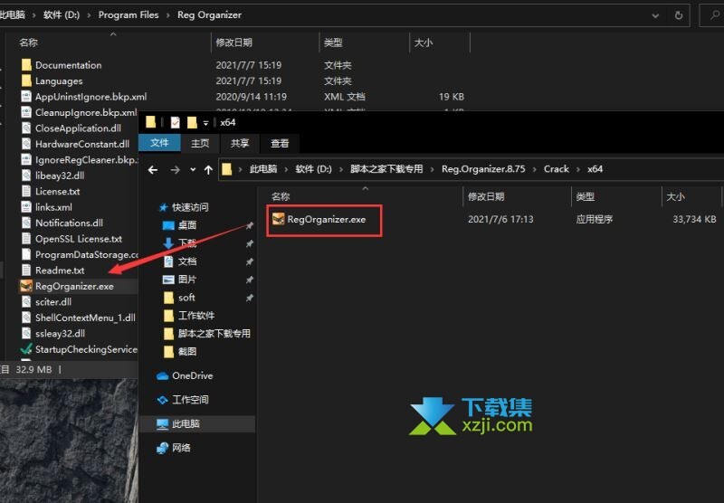
Task: Select the links.xml file
Action: pyautogui.click(x=53, y=207)
